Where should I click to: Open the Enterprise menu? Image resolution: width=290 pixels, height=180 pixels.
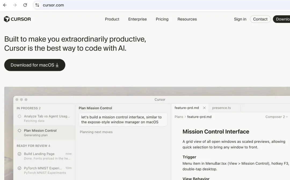(137, 19)
